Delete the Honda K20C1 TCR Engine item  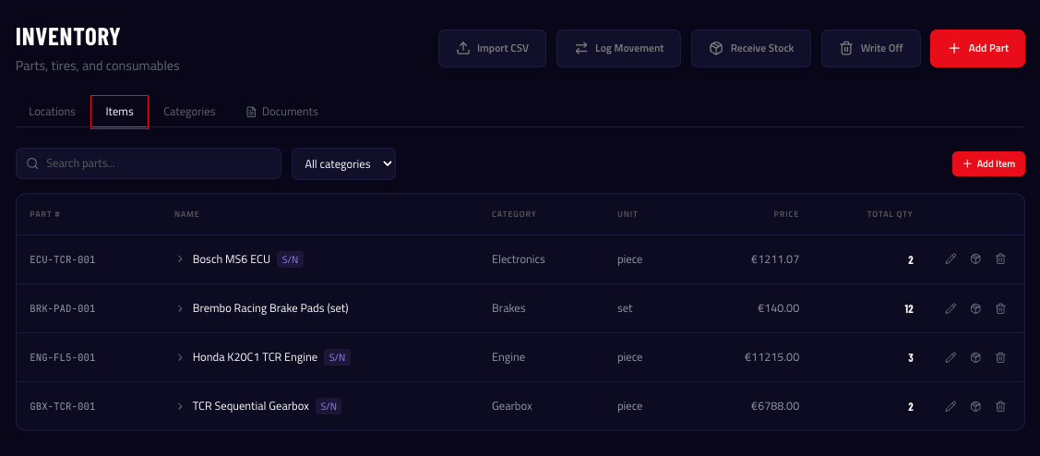pos(1000,357)
